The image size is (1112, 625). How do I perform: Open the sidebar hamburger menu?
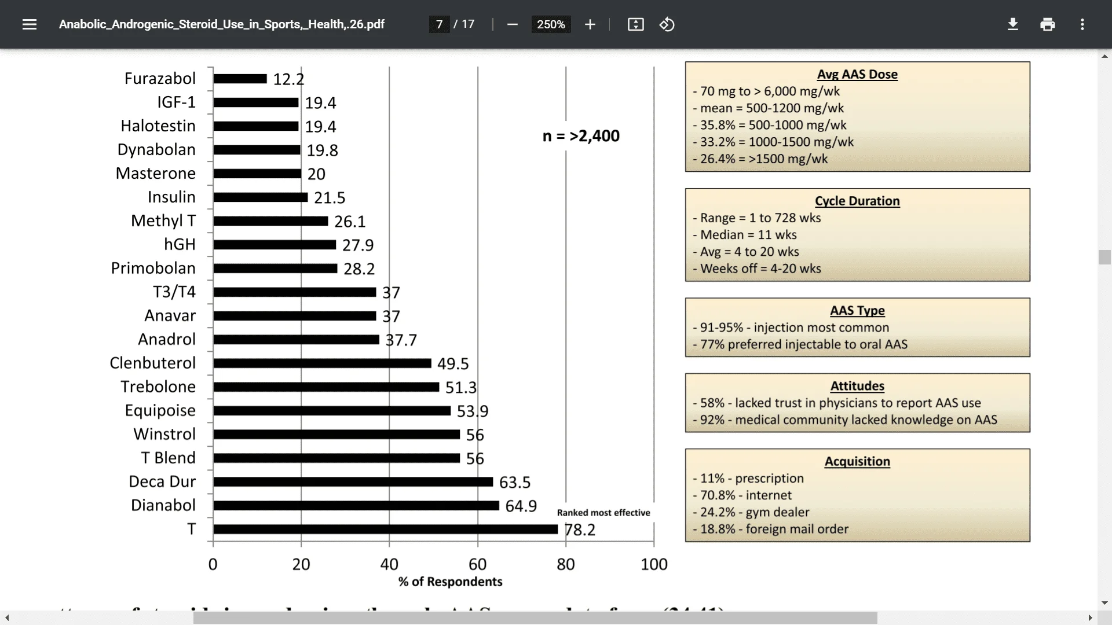[x=30, y=24]
